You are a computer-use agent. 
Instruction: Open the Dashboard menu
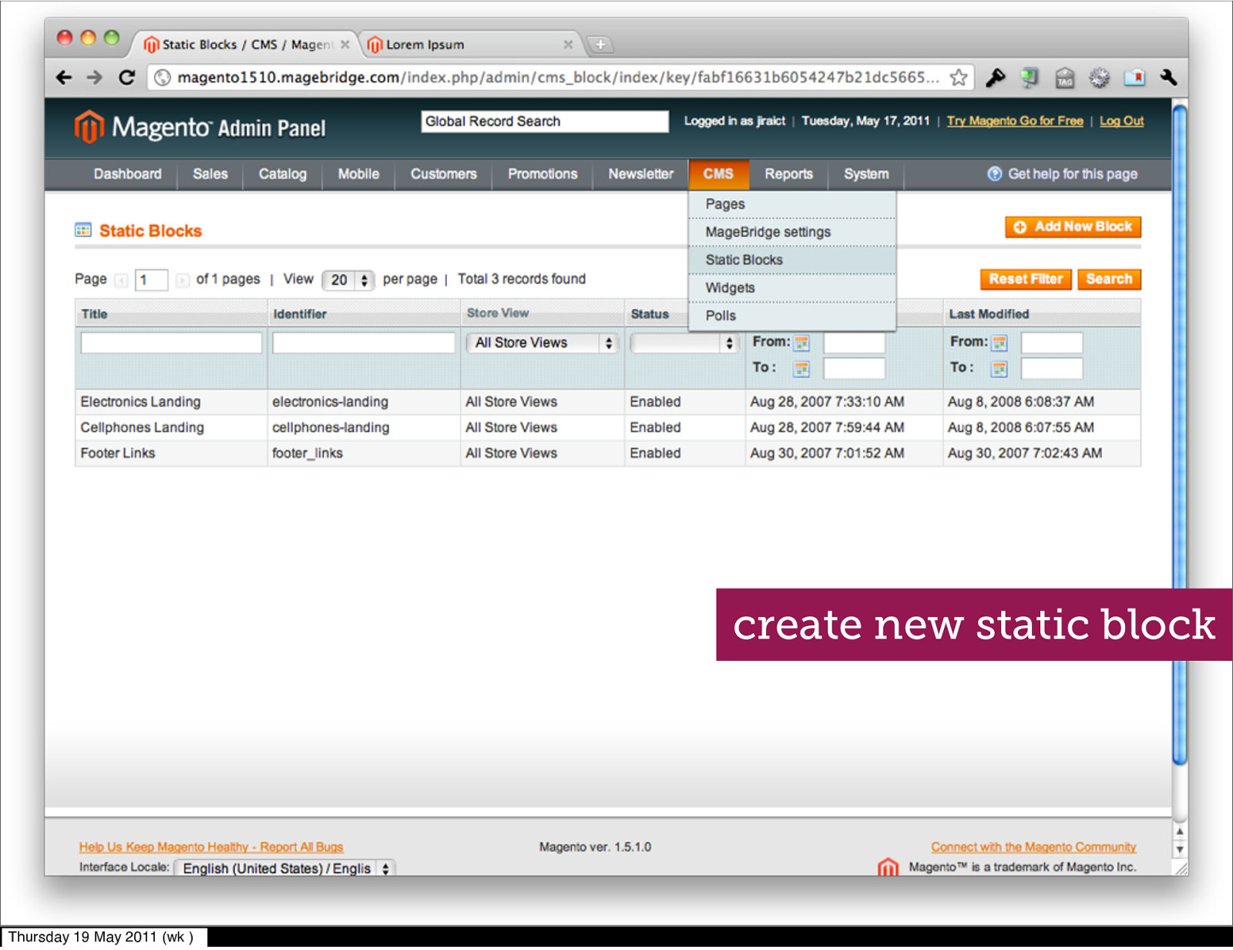(128, 174)
